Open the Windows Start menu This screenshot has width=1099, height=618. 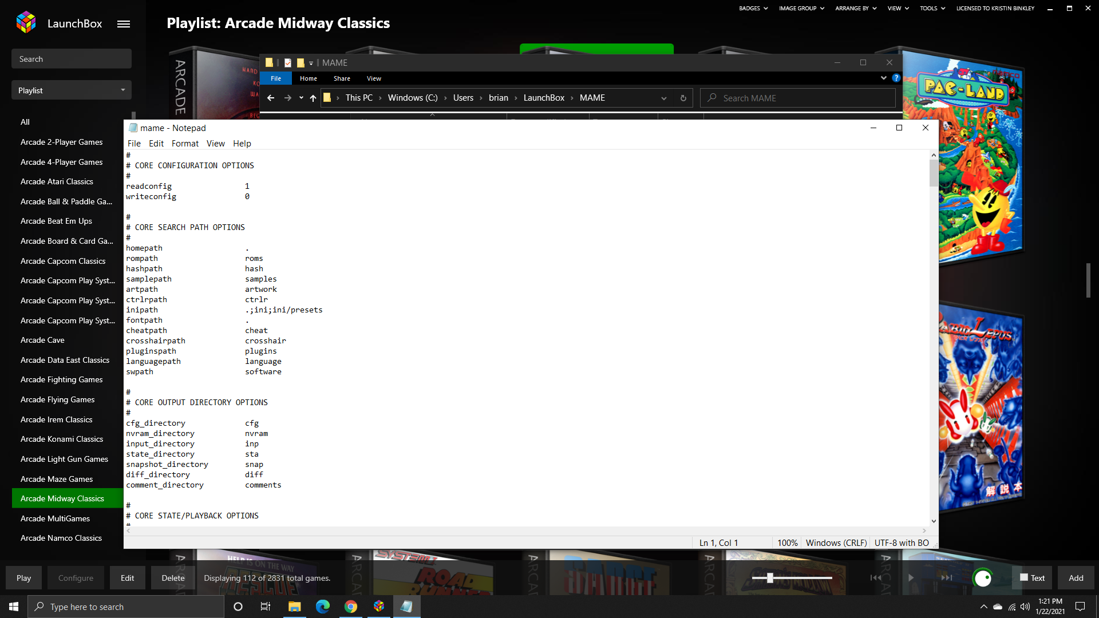click(14, 607)
